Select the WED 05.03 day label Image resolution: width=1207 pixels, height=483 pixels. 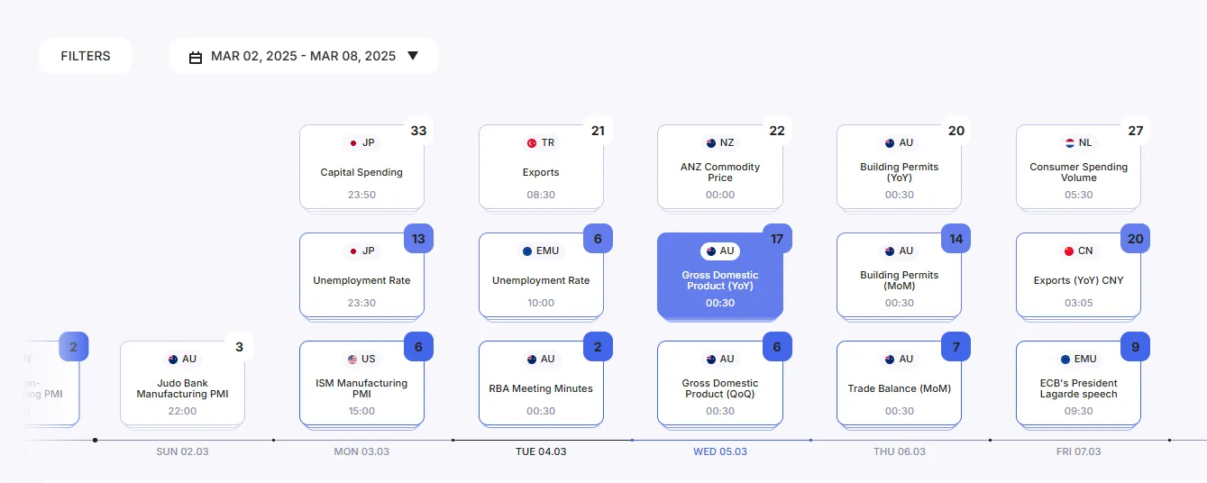(x=719, y=451)
